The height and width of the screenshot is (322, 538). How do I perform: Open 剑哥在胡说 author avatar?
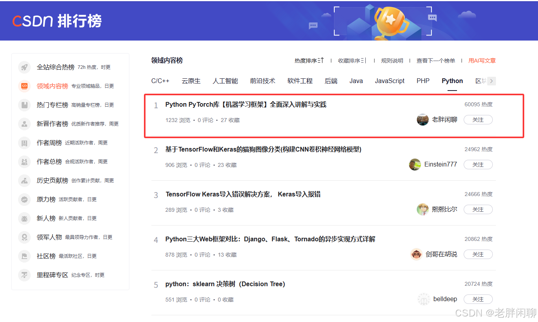[416, 254]
